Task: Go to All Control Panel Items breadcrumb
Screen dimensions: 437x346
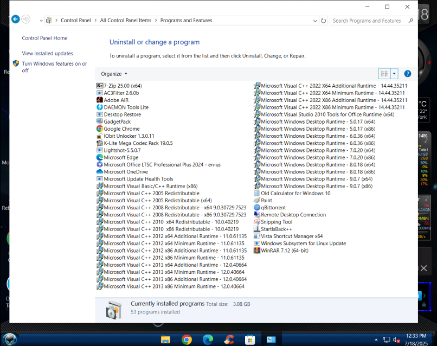Action: [126, 21]
